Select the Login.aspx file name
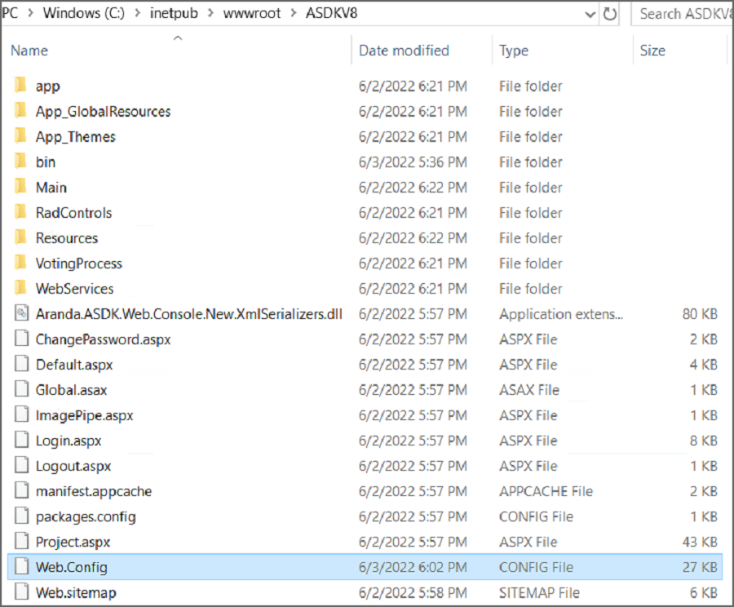 pos(69,441)
